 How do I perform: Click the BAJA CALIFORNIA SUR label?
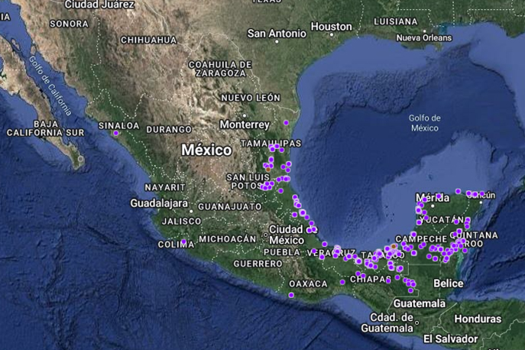(x=46, y=128)
